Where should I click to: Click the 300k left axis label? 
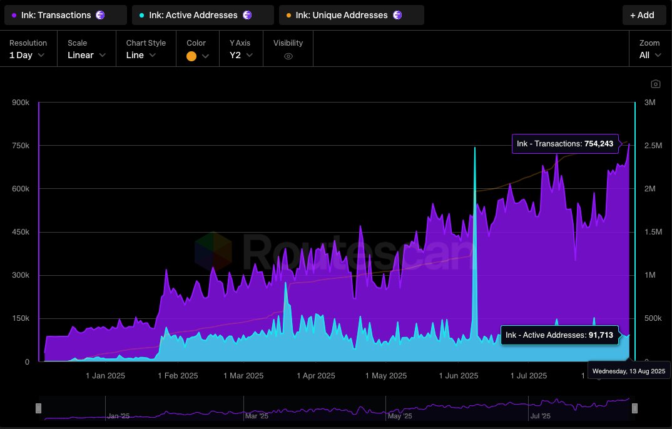pos(21,275)
